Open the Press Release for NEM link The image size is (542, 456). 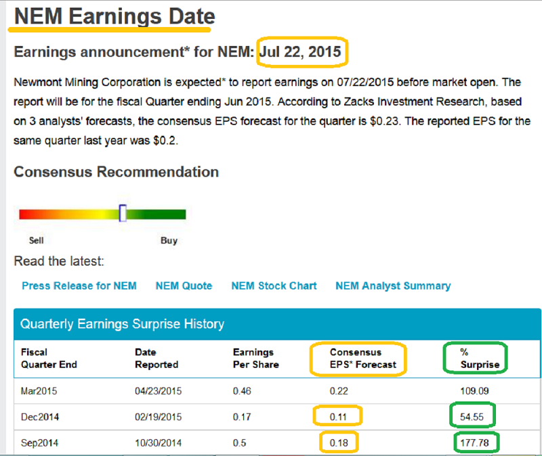[x=79, y=286]
